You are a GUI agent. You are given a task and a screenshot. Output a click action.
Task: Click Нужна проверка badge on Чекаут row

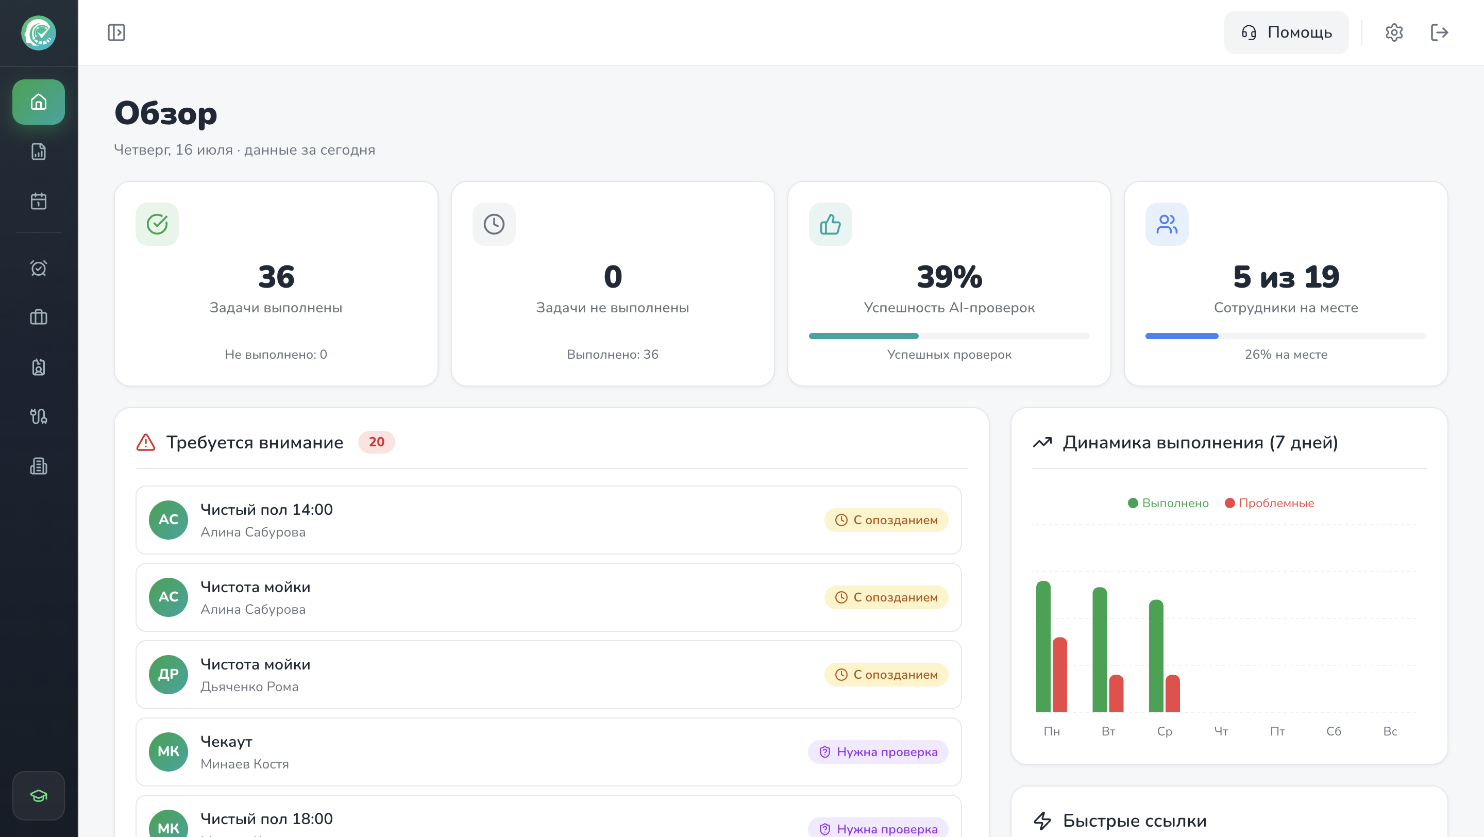878,752
